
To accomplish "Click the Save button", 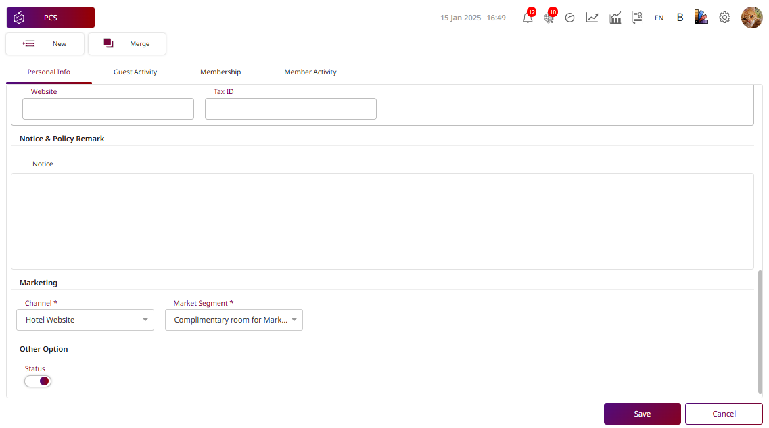I will coord(642,414).
